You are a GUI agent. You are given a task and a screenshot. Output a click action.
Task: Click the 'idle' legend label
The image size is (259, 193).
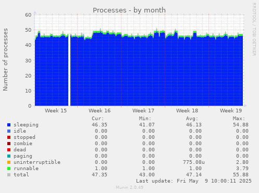tap(20, 131)
